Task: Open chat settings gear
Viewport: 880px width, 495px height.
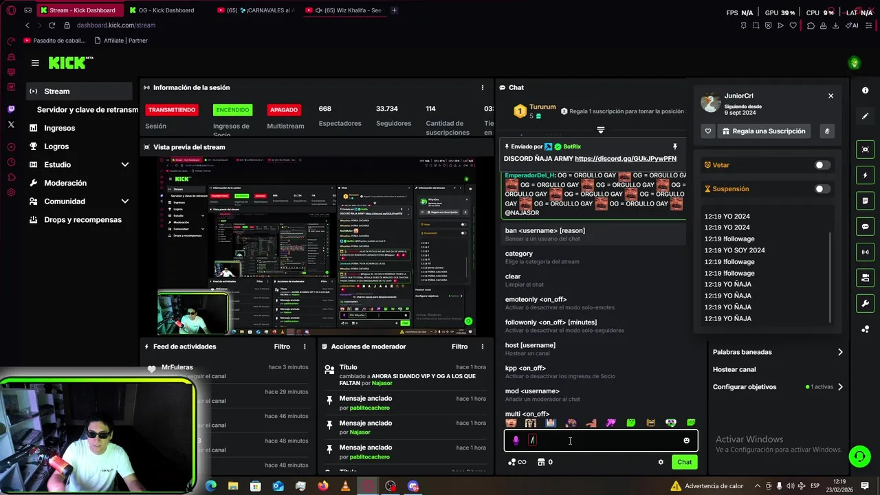Action: (x=661, y=462)
